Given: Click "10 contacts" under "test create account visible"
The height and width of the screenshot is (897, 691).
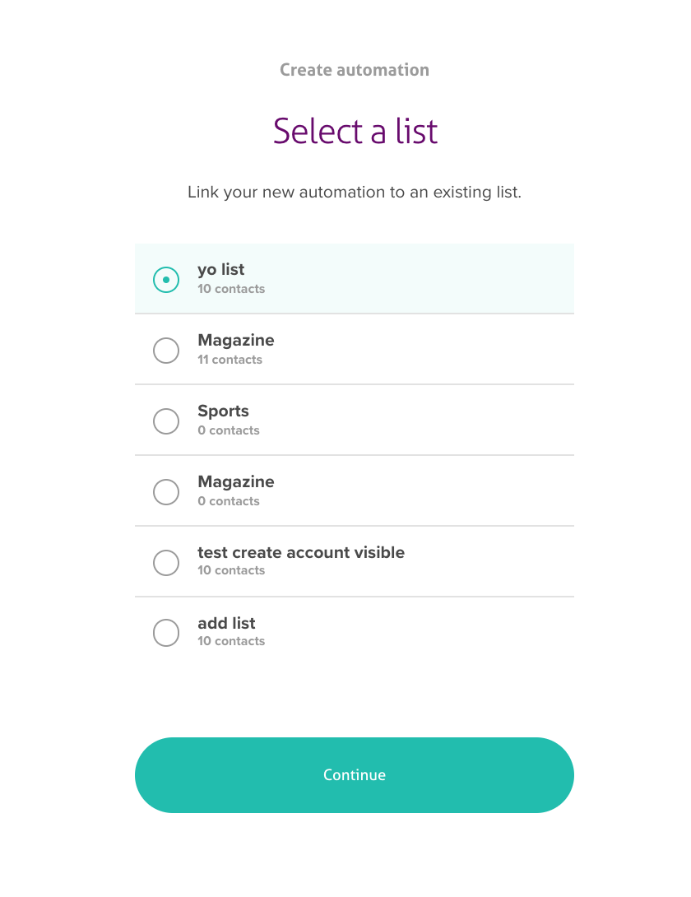Looking at the screenshot, I should click(231, 570).
